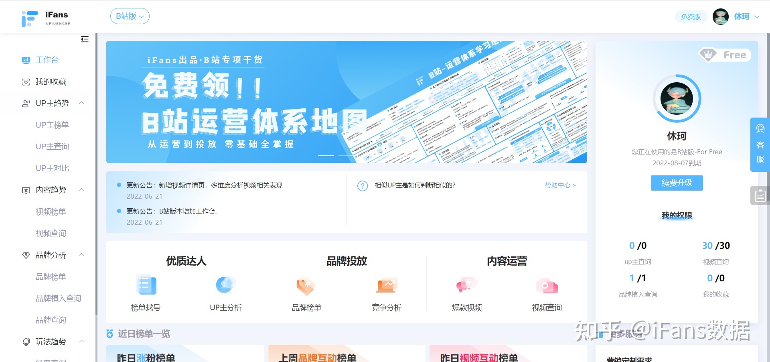This screenshot has width=770, height=362.
Task: Click the 内容趋势 sidebar icon
Action: click(26, 190)
